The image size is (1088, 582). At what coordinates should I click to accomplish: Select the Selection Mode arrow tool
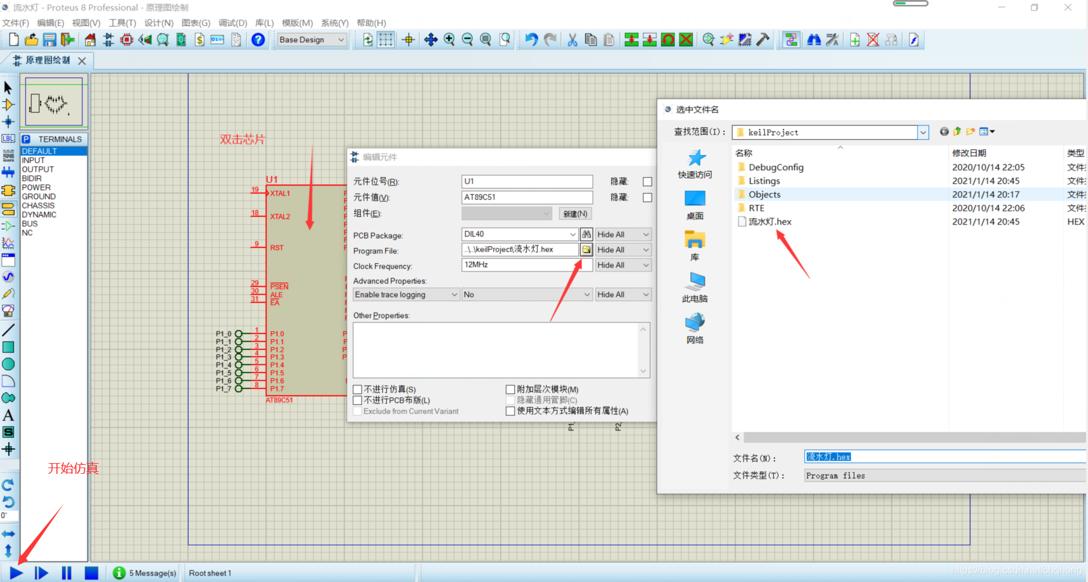8,88
